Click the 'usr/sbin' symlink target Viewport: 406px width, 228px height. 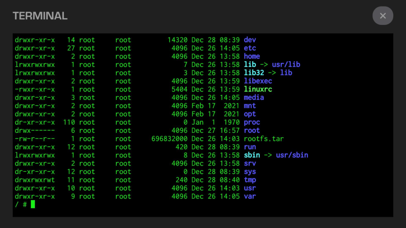point(292,155)
